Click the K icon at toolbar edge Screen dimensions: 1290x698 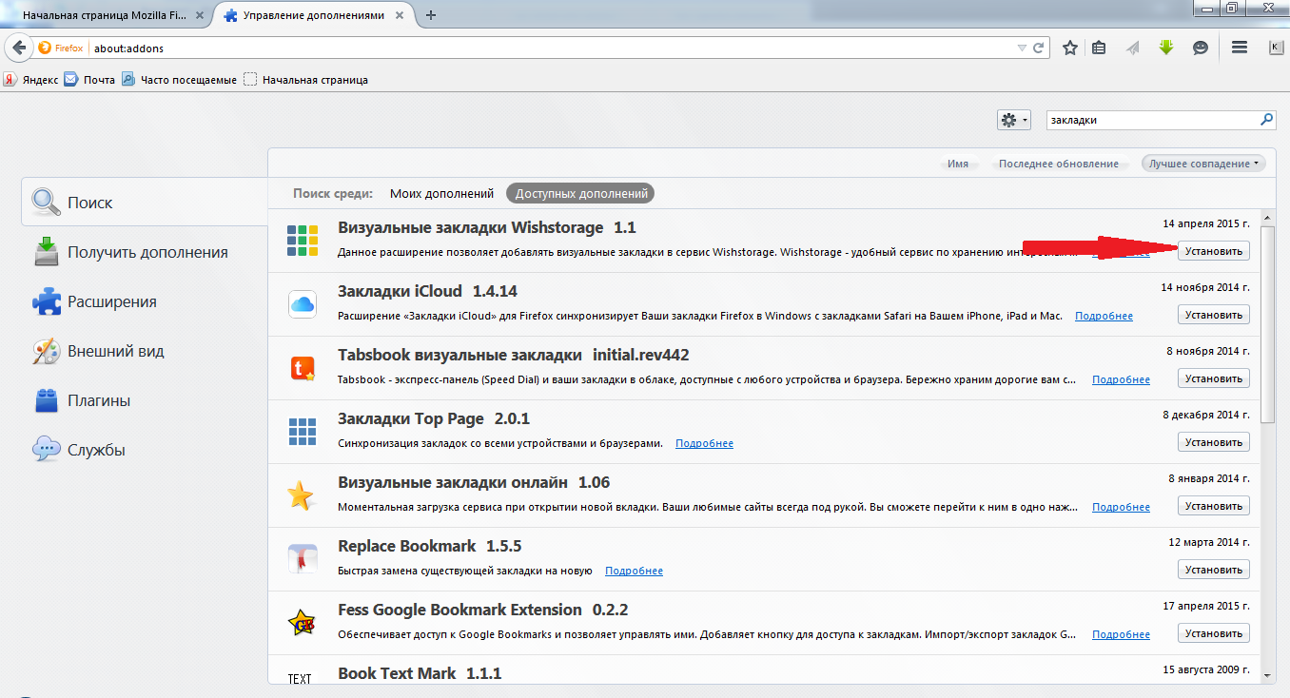pyautogui.click(x=1276, y=48)
